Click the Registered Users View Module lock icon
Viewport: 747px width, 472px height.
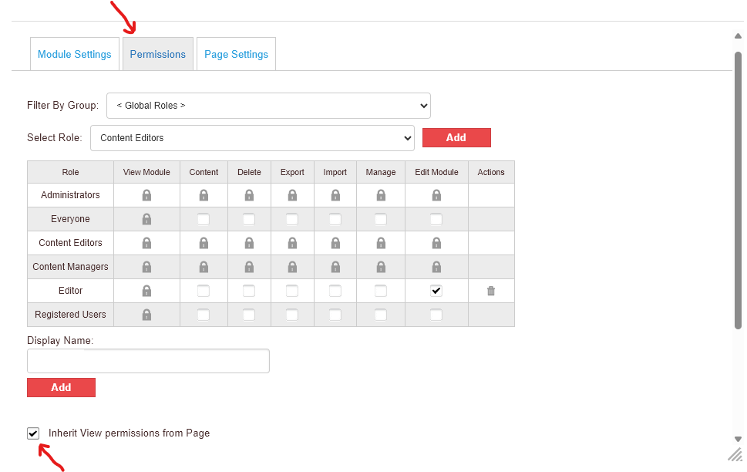pyautogui.click(x=146, y=315)
